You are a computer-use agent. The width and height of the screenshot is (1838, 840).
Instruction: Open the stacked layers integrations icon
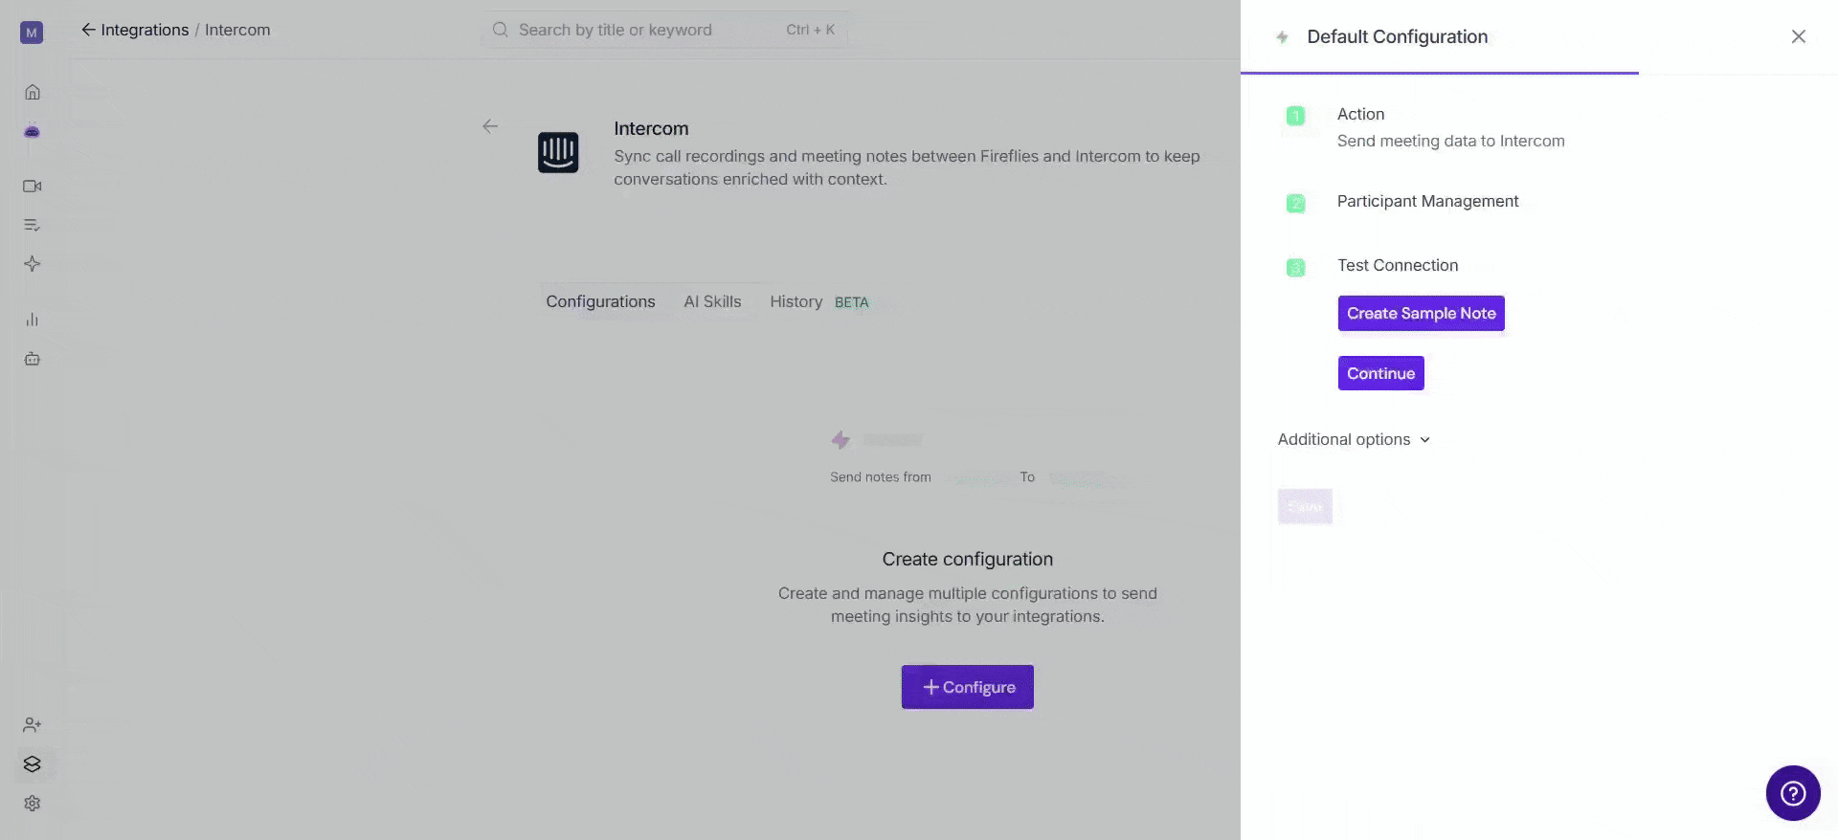33,763
